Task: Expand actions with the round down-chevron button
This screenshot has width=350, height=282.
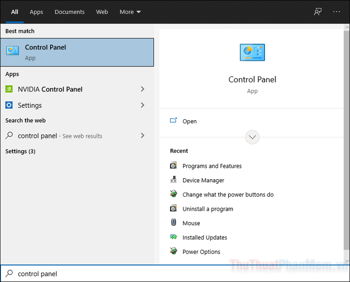Action: [x=252, y=137]
